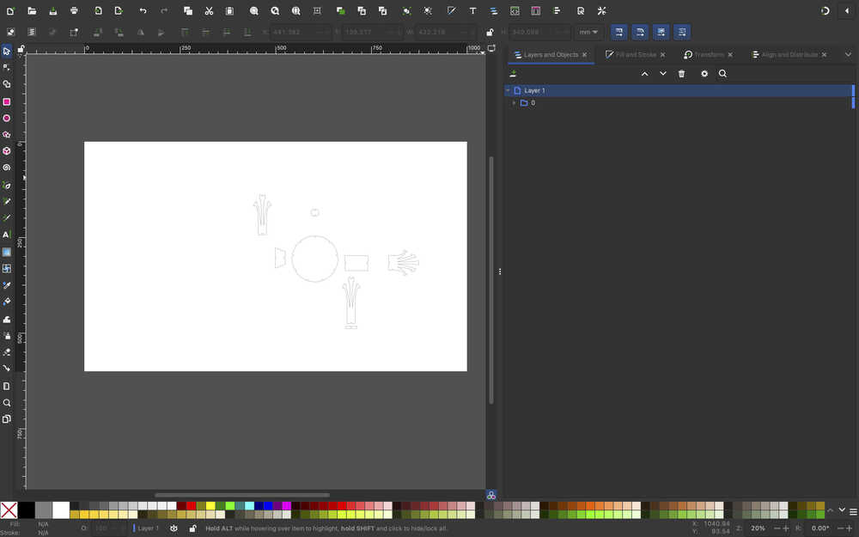Click the zoom percentage field
The width and height of the screenshot is (859, 537).
757,528
